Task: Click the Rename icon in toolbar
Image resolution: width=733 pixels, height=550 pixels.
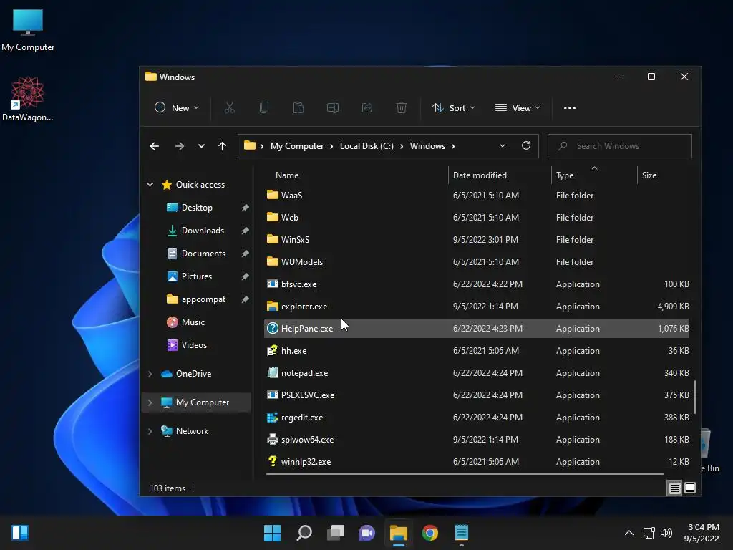Action: pyautogui.click(x=333, y=108)
